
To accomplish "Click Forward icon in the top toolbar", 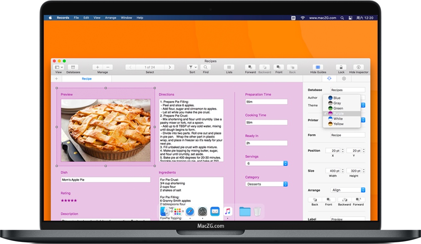I will 250,67.
